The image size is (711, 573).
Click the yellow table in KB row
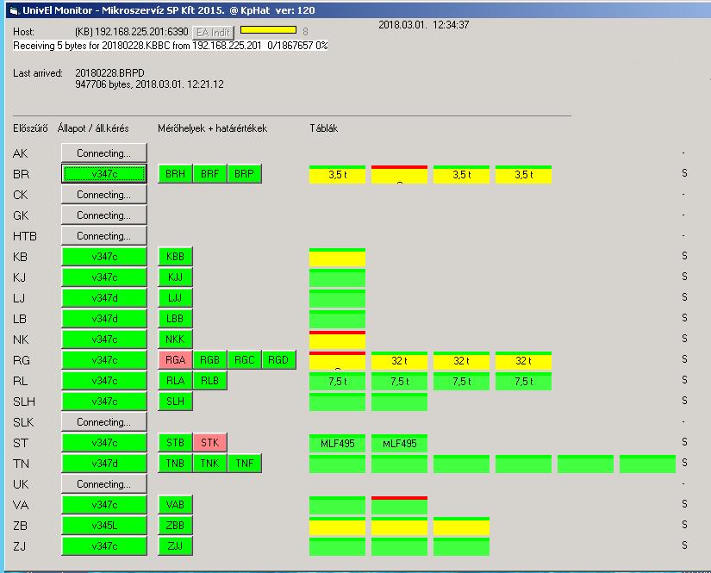(x=337, y=258)
